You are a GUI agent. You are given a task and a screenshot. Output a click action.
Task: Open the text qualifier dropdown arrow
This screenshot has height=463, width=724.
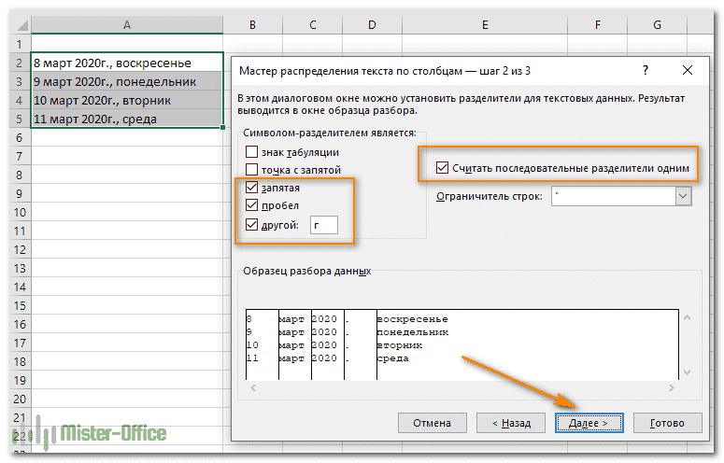tap(683, 196)
